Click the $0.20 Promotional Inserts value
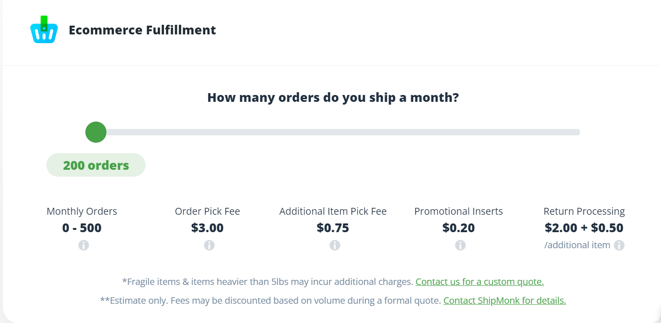The width and height of the screenshot is (661, 323). [459, 228]
